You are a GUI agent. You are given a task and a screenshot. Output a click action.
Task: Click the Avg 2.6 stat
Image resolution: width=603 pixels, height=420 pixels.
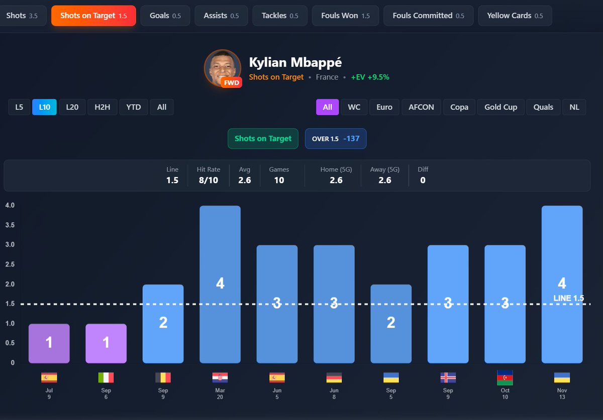click(245, 175)
